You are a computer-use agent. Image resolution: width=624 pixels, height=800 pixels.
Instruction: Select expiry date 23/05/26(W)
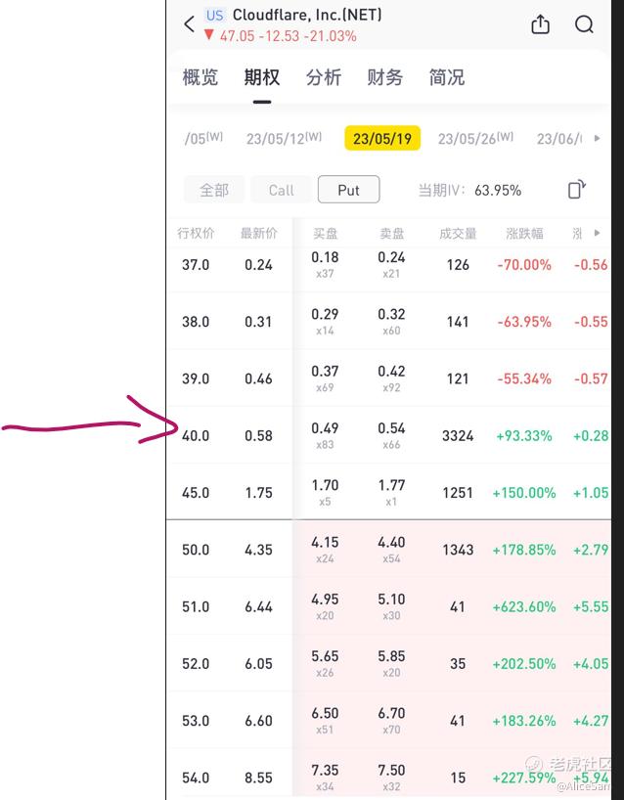tap(475, 138)
